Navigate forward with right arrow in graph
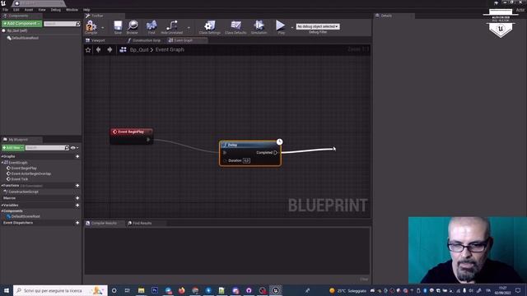 tap(110, 49)
